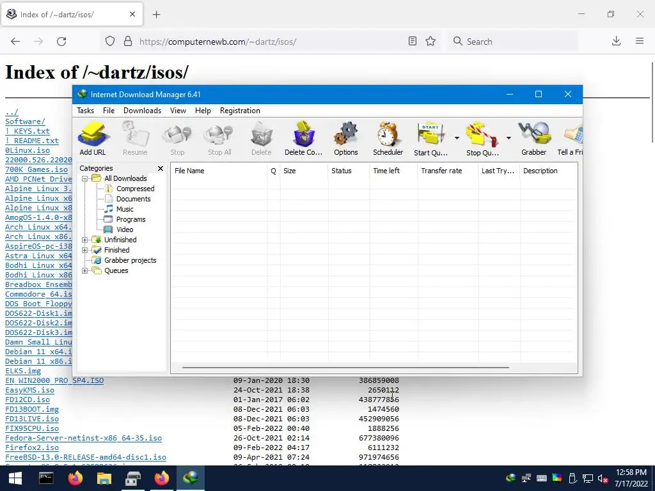
Task: Bookmark this page with the star icon
Action: click(x=430, y=42)
